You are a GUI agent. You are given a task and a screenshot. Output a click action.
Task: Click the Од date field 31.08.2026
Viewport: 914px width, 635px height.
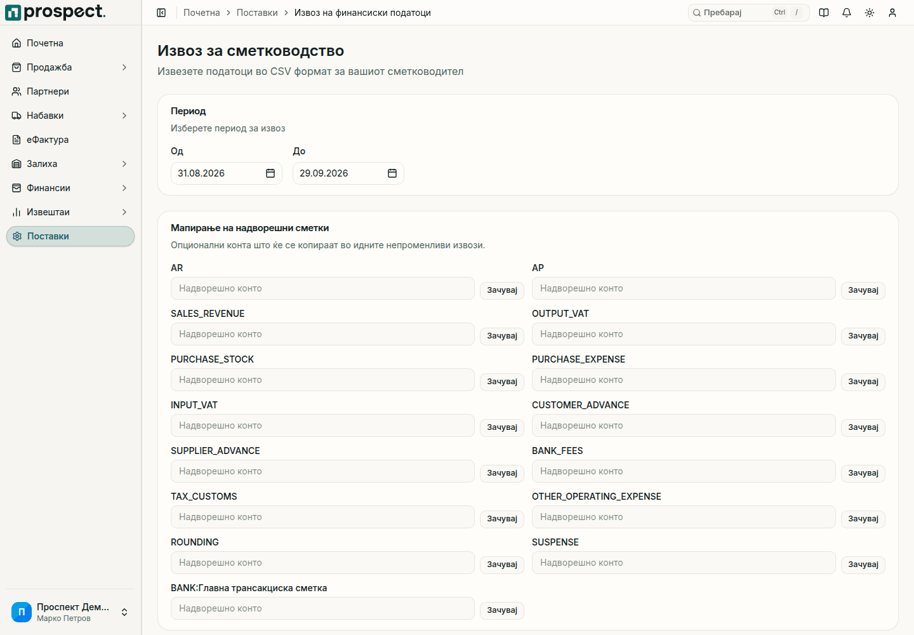[227, 173]
